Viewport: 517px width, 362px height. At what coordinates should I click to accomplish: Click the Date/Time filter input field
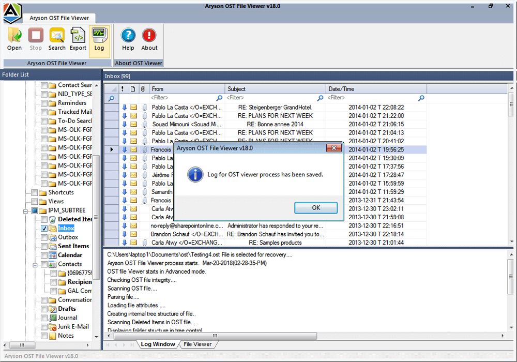(x=372, y=98)
